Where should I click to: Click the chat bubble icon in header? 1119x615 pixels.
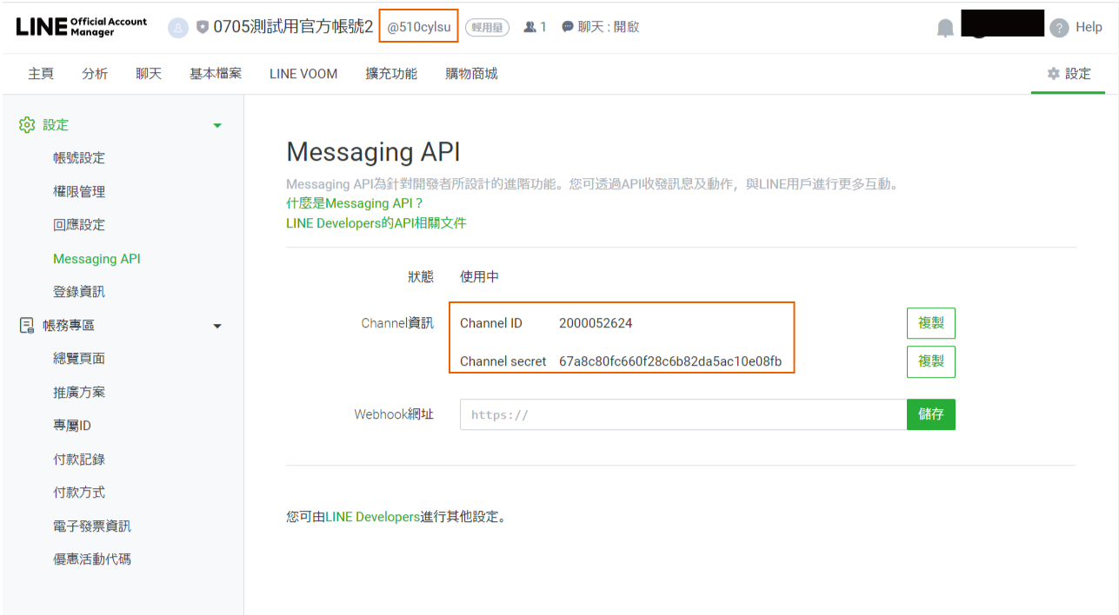pyautogui.click(x=568, y=27)
